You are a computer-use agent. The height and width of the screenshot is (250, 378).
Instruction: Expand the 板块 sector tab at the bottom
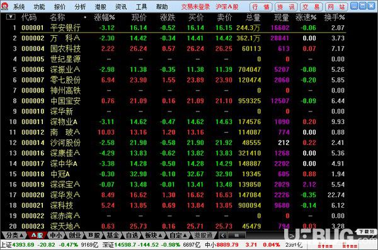click(x=153, y=235)
